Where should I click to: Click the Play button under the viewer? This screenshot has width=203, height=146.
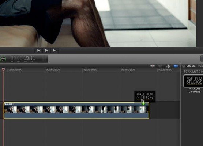tap(46, 50)
